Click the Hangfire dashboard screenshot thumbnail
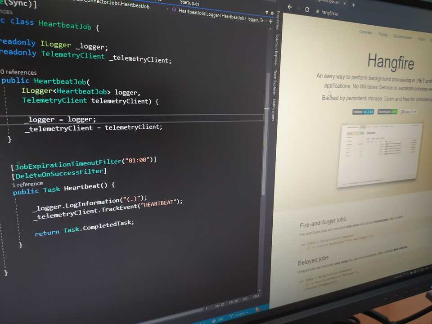This screenshot has height=324, width=432. tap(381, 156)
